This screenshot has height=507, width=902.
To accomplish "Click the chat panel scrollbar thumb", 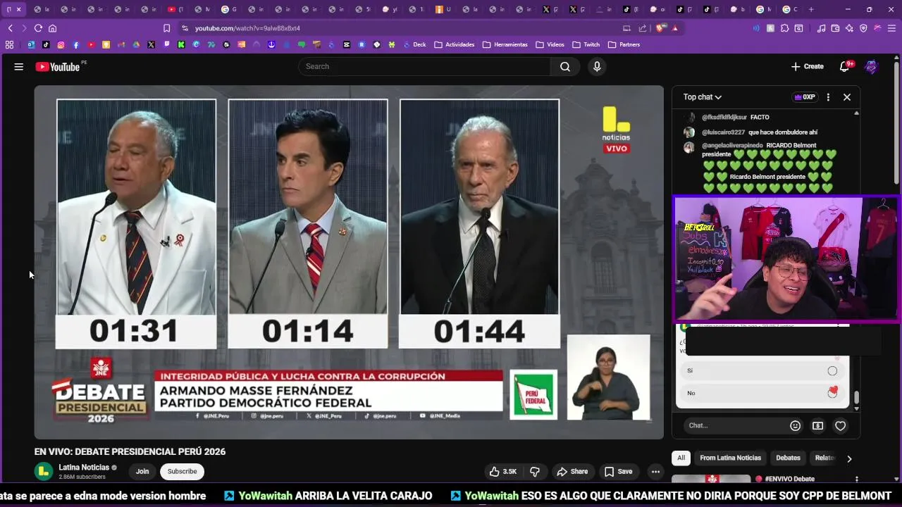I will point(856,399).
